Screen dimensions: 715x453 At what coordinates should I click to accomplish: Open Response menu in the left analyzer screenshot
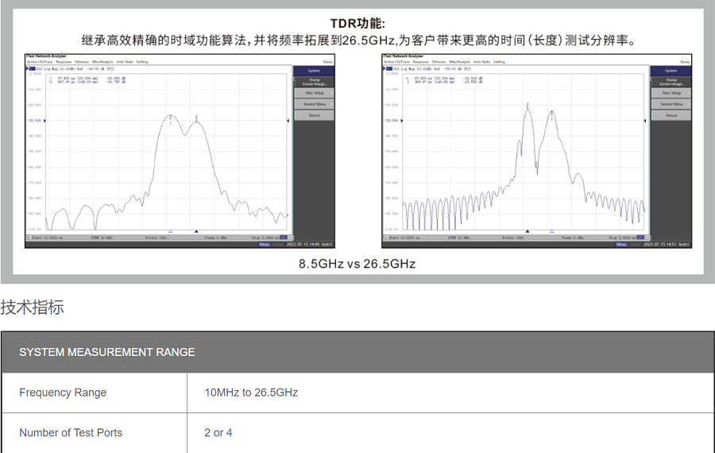(x=64, y=61)
